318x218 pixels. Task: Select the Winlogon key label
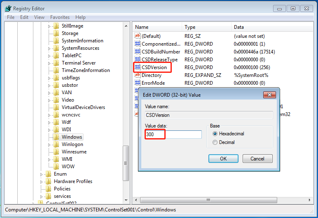tap(72, 144)
